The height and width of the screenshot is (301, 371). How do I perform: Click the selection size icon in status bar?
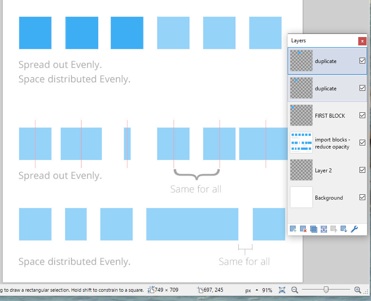pyautogui.click(x=151, y=290)
